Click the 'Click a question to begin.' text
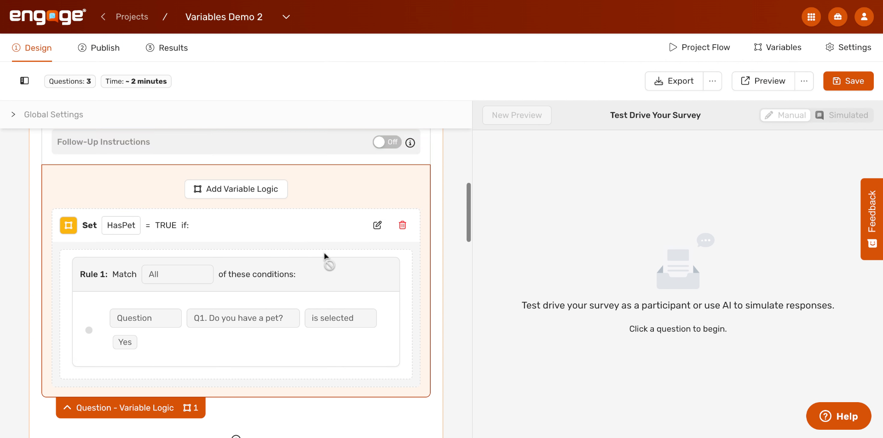The width and height of the screenshot is (883, 438). click(678, 329)
